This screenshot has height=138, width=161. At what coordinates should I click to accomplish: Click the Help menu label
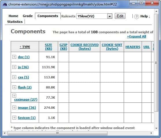click(x=144, y=16)
